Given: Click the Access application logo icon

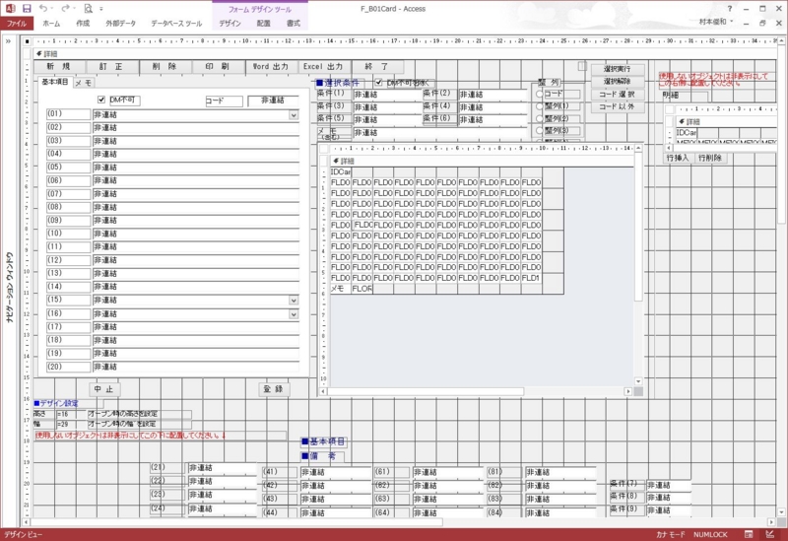Looking at the screenshot, I should pyautogui.click(x=10, y=9).
